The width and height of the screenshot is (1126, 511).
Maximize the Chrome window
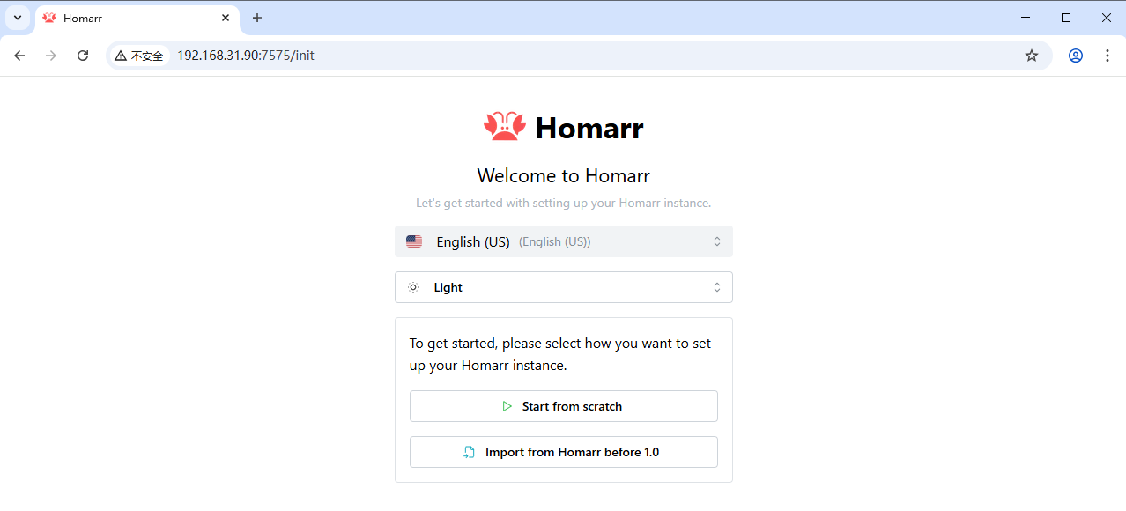pos(1066,18)
